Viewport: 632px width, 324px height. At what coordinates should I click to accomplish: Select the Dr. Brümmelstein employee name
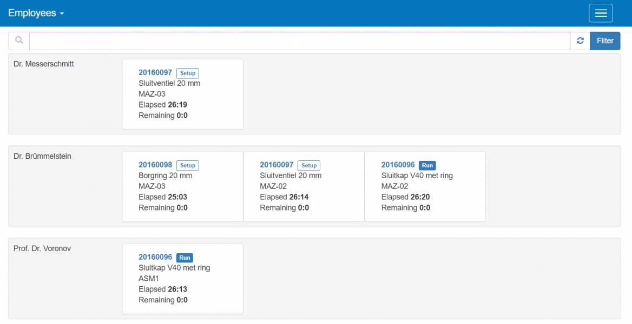(42, 157)
